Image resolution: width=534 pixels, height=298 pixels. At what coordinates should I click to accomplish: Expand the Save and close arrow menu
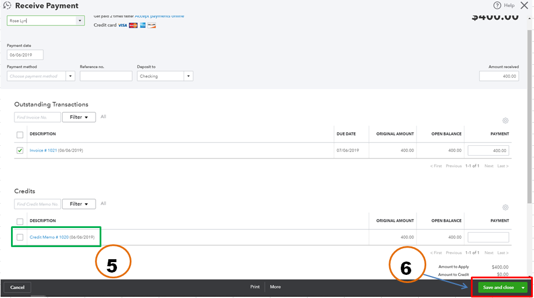pos(523,288)
